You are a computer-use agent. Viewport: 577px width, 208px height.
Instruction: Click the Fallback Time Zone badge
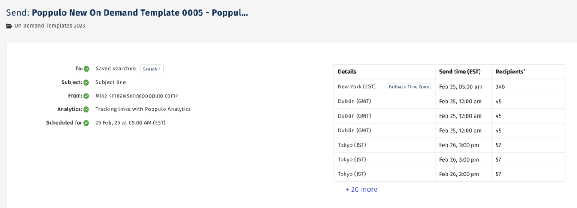[409, 87]
